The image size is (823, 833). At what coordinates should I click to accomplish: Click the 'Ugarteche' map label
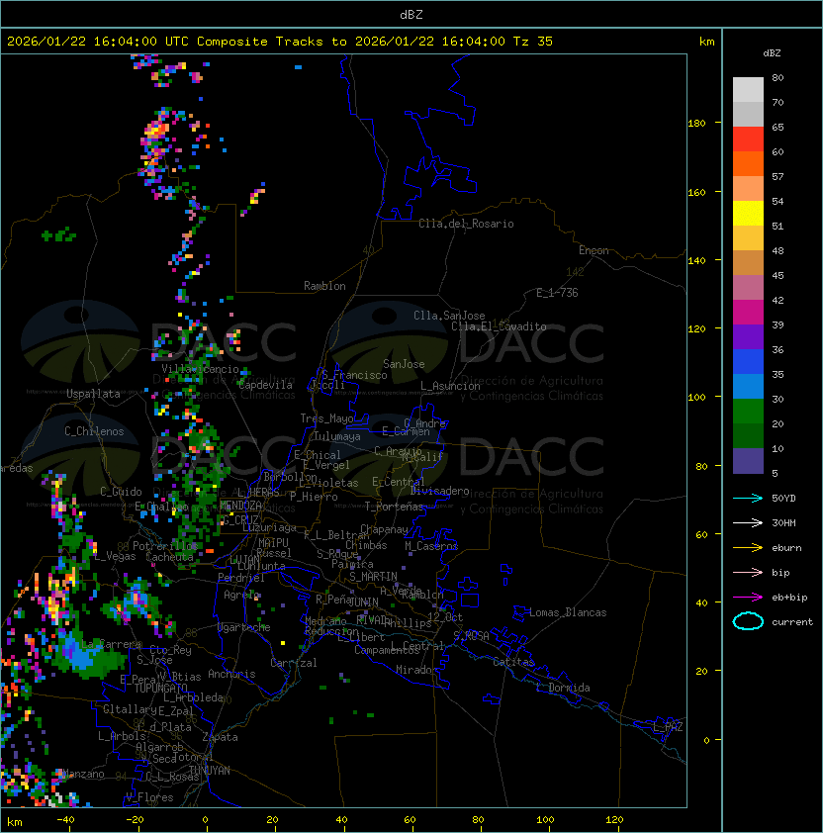[x=244, y=627]
